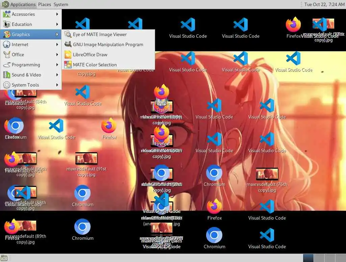Select Chromium icon left of maxresdefault (76th copy).jpg
346x262 pixels.
pos(214,173)
